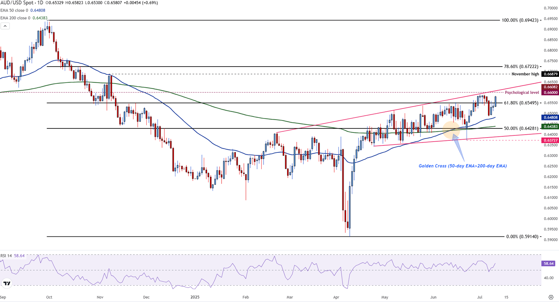
Task: Click the purple 58.64 RSI price tag
Action: click(548, 263)
